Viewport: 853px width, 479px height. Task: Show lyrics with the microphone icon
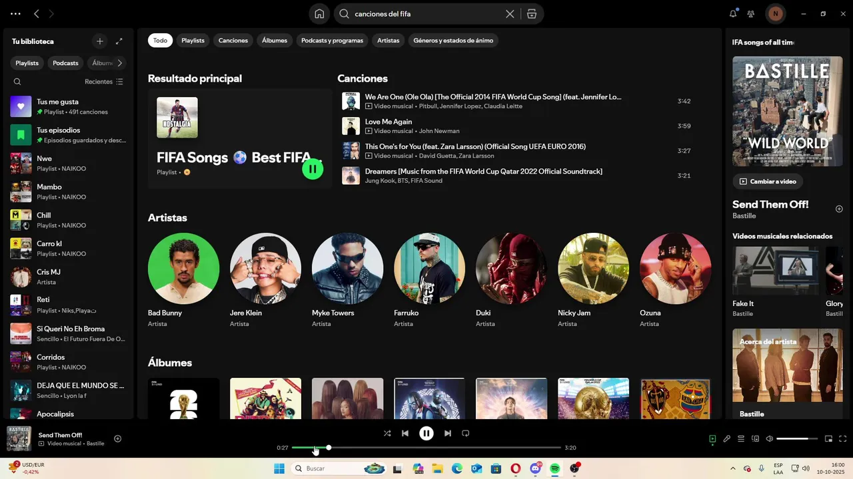click(x=727, y=438)
